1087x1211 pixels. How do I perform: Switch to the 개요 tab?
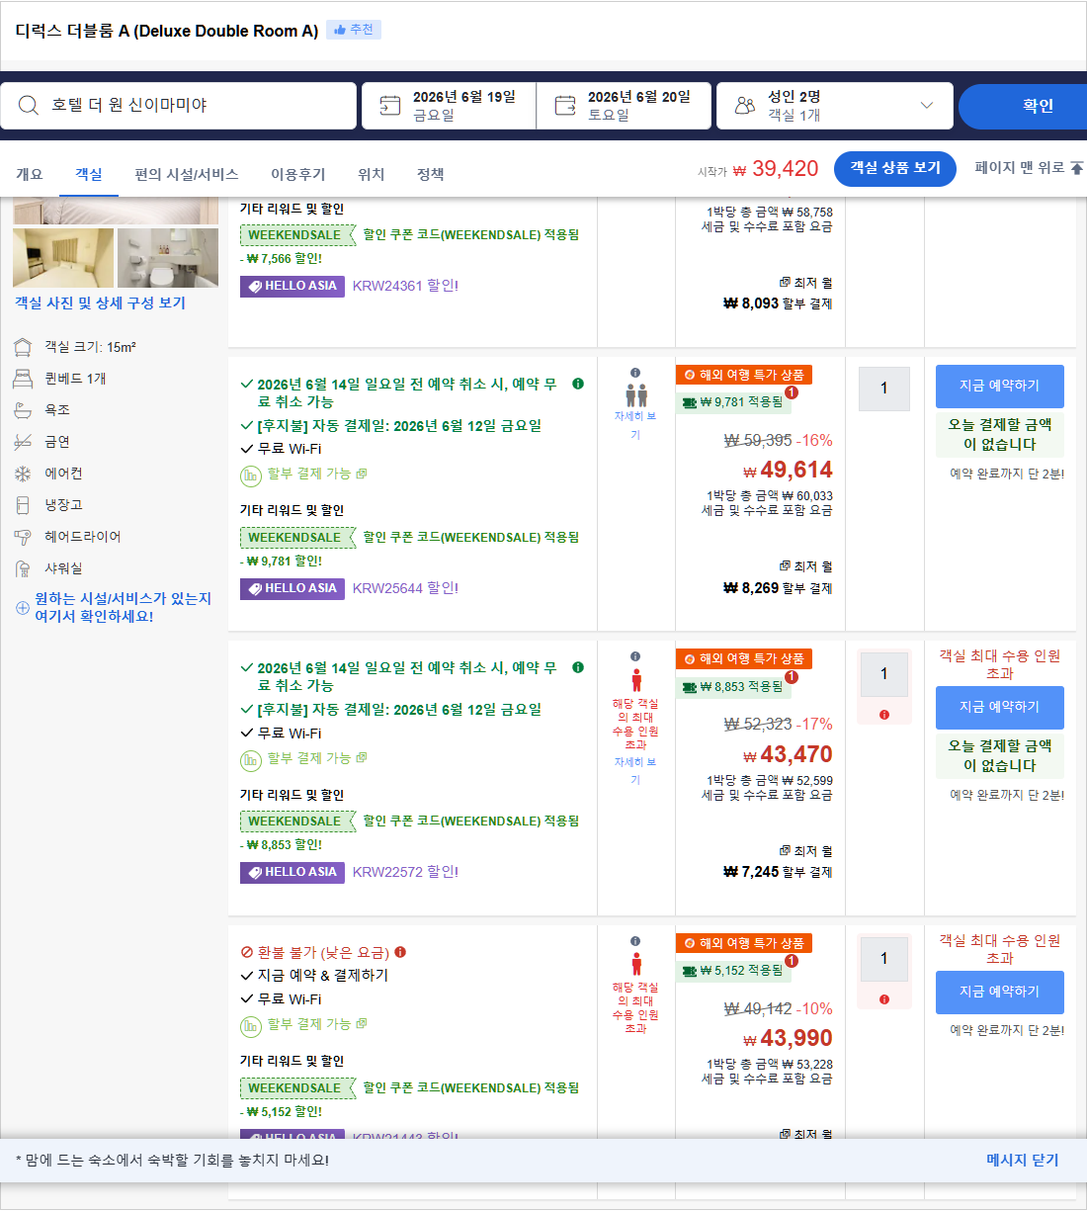point(30,174)
